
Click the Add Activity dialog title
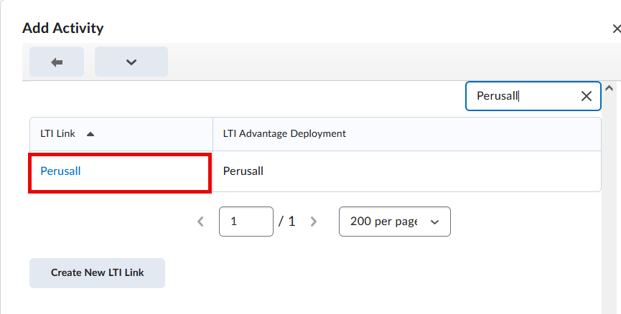point(63,28)
